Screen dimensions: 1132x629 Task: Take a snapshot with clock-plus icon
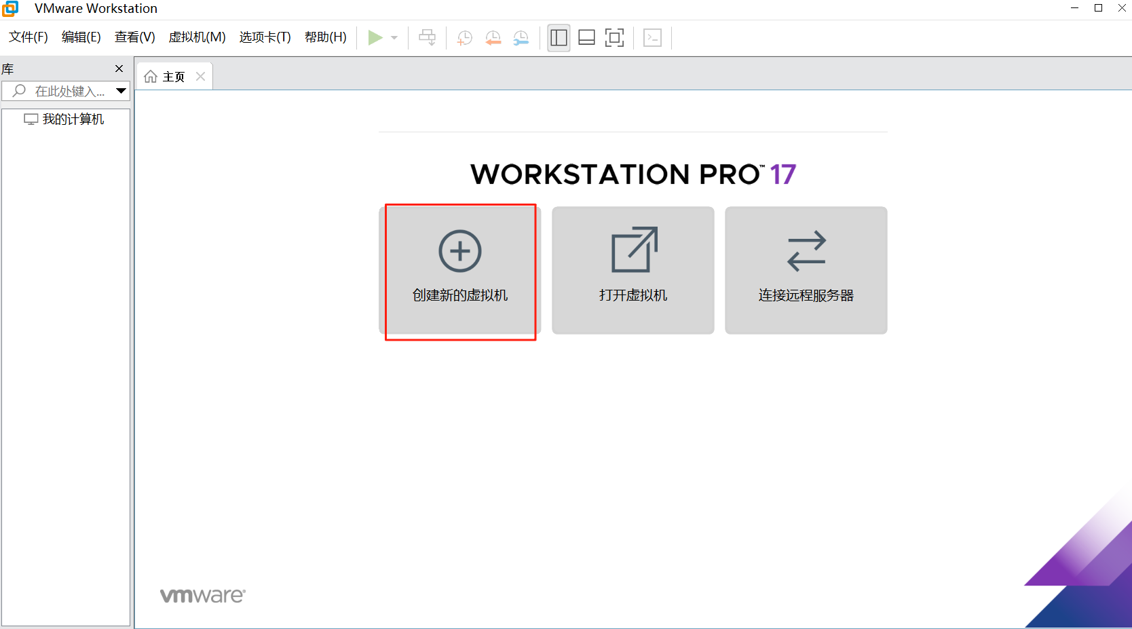465,38
